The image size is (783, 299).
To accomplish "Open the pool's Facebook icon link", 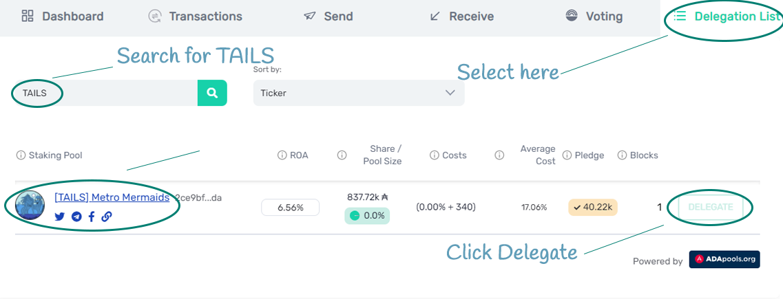I will 92,217.
